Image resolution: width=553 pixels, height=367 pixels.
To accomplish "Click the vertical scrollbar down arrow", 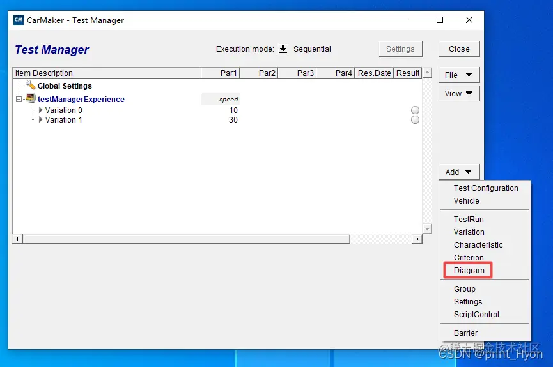I will pos(427,229).
